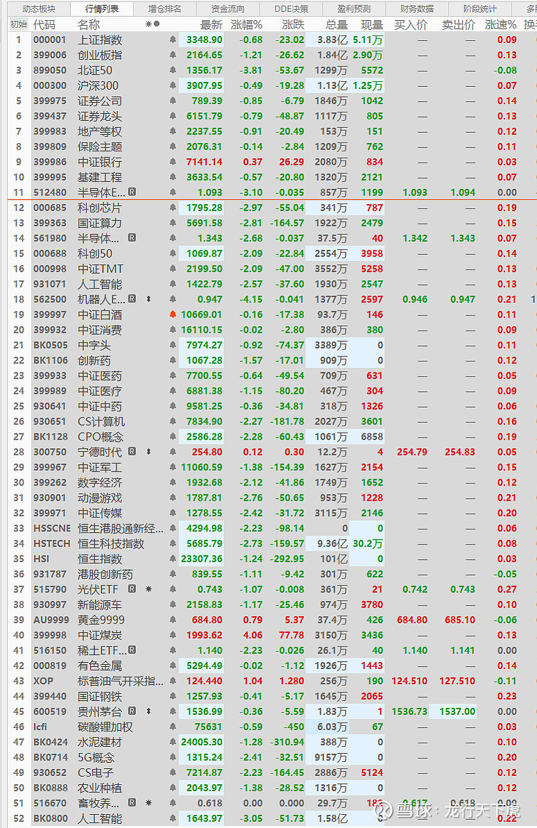Click buy price 684.80 of 黄金9999
Image resolution: width=537 pixels, height=828 pixels.
(x=412, y=620)
